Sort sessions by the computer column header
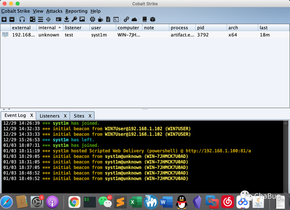Screen dimensions: 290x210 coord(129,28)
